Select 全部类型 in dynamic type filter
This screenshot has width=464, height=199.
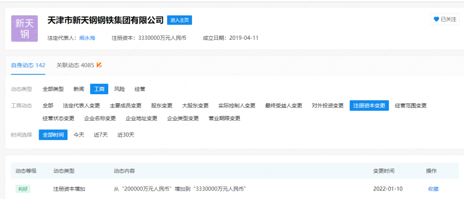point(53,89)
